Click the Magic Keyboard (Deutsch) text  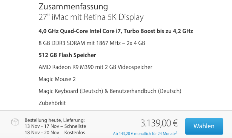(71, 91)
